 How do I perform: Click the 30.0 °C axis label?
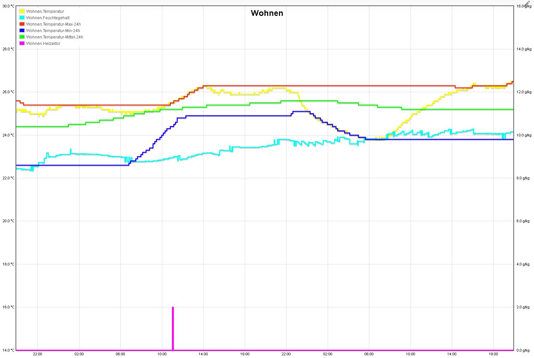pyautogui.click(x=8, y=6)
